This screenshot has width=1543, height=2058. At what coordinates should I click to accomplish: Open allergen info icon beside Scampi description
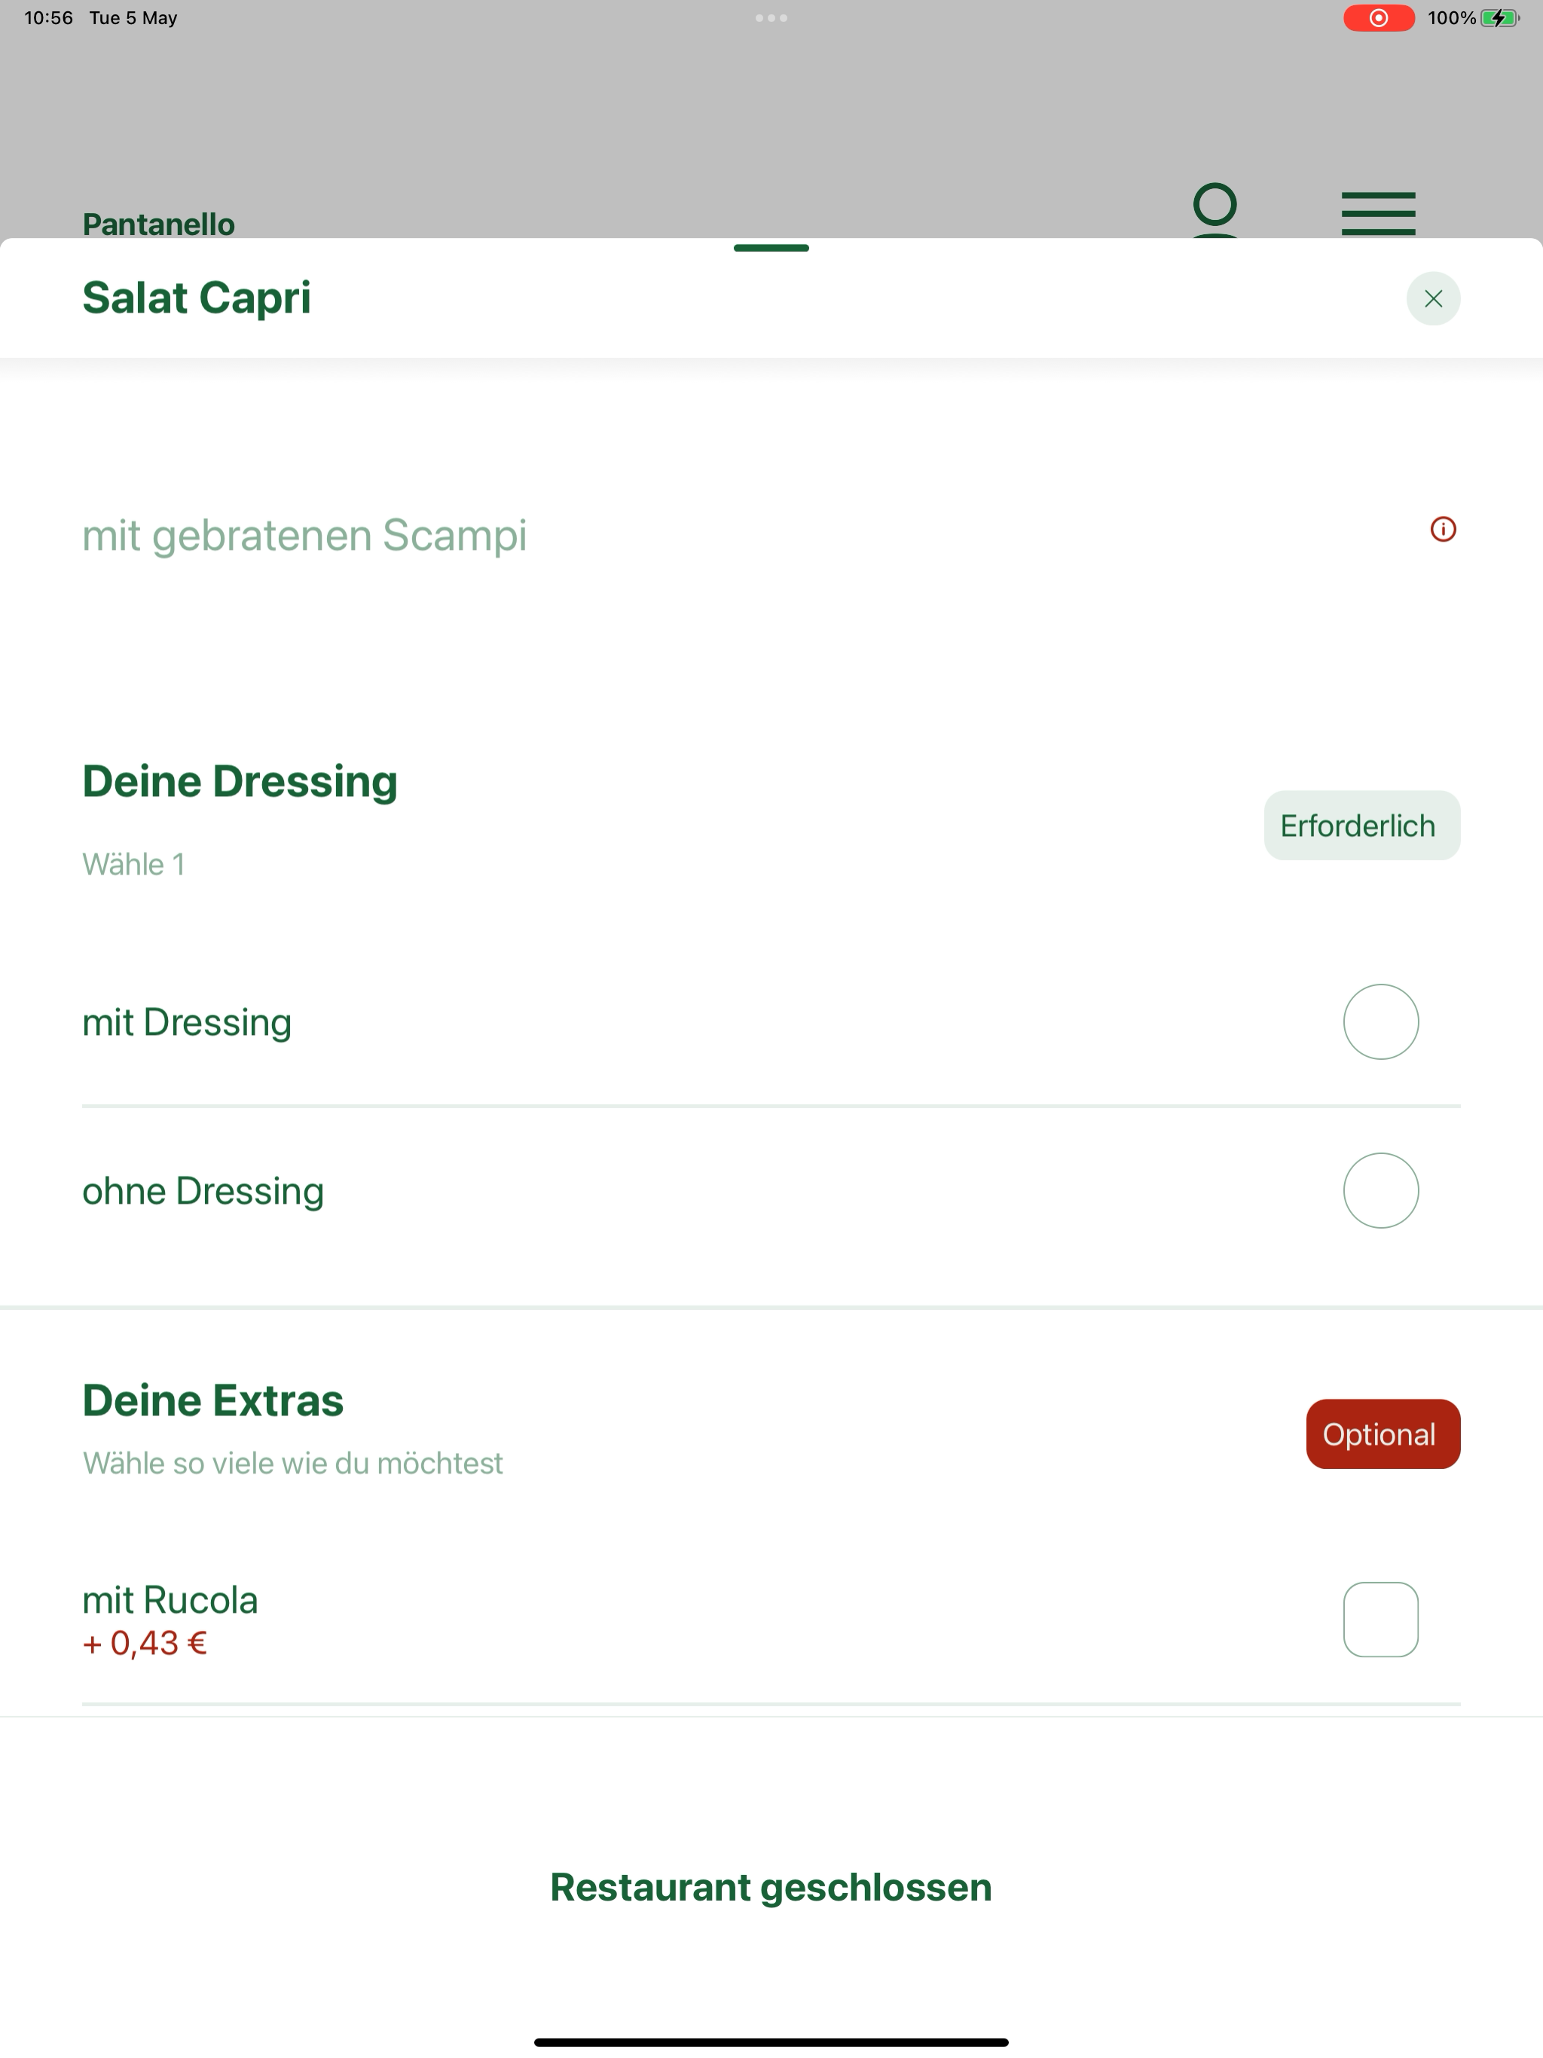1443,530
